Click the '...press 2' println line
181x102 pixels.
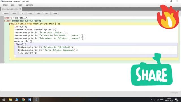coord(49,39)
